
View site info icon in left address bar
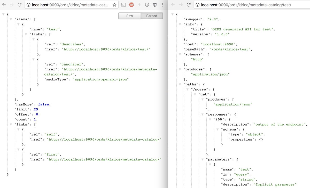[29, 5]
